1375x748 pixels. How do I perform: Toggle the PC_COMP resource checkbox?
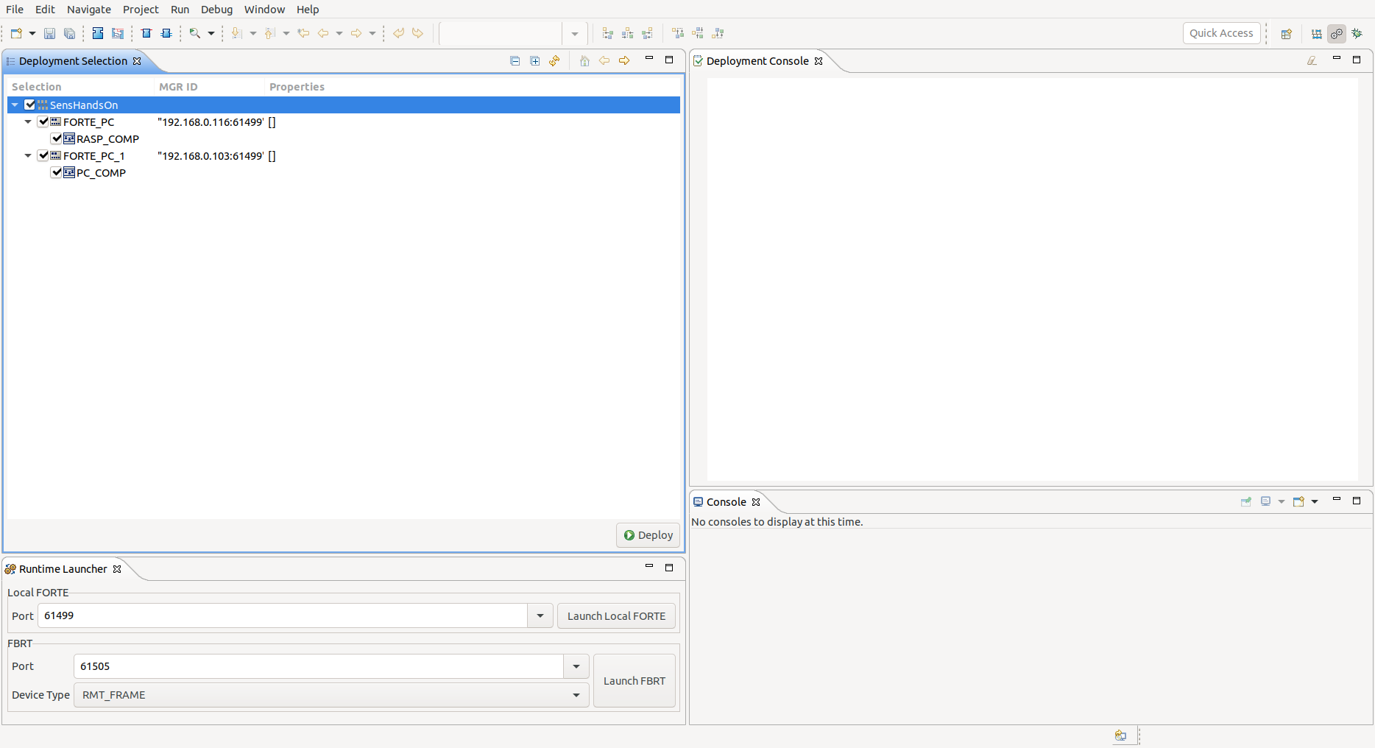(x=57, y=172)
